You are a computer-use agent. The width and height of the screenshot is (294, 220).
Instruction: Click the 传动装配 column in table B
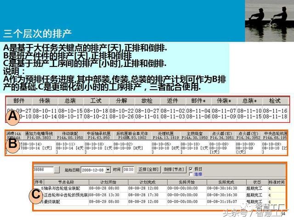[x=69, y=135]
